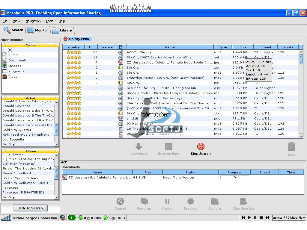307x230 pixels.
Task: Click the media player play button
Action: point(249,217)
